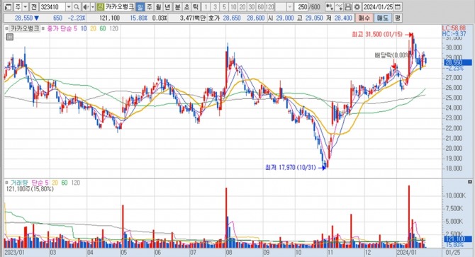This screenshot has width=475, height=257.
Task: Open the calendar date picker icon
Action: coord(398,6)
